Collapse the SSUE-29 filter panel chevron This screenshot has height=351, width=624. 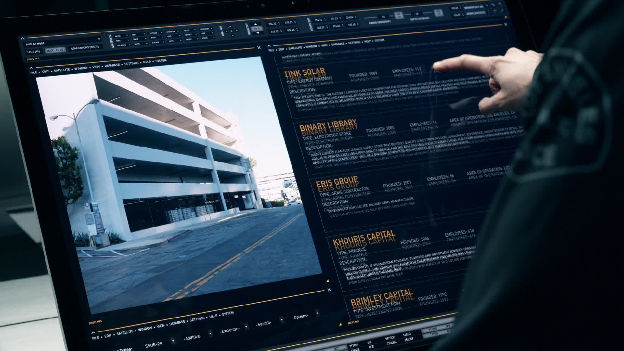[x=93, y=332]
